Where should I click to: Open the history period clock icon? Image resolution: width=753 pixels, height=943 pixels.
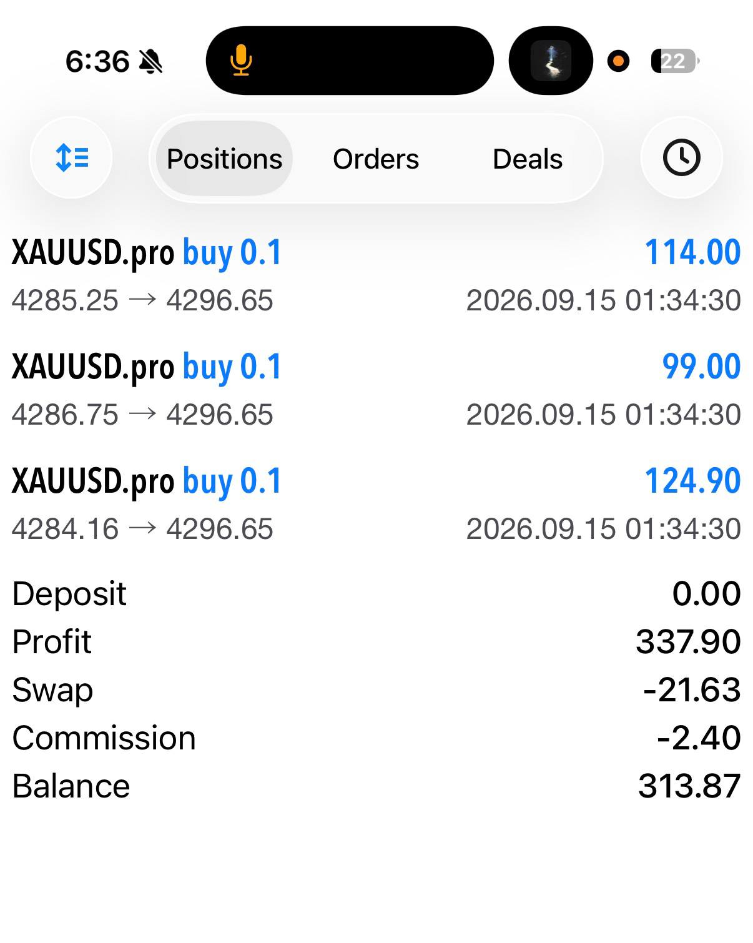click(x=681, y=157)
